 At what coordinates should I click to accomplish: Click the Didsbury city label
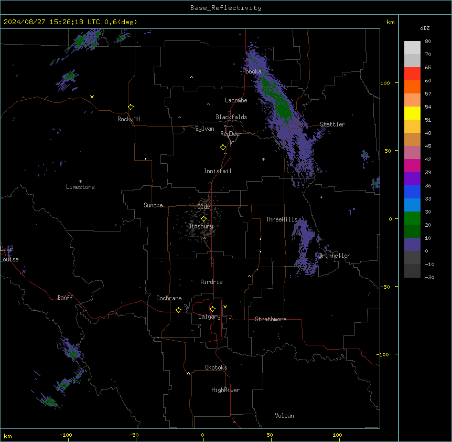pyautogui.click(x=201, y=226)
